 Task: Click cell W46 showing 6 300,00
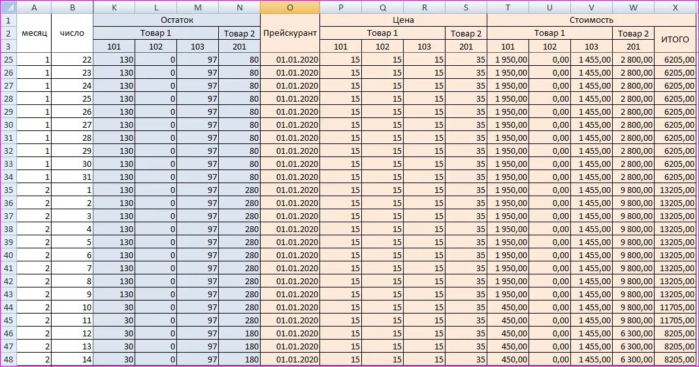633,333
